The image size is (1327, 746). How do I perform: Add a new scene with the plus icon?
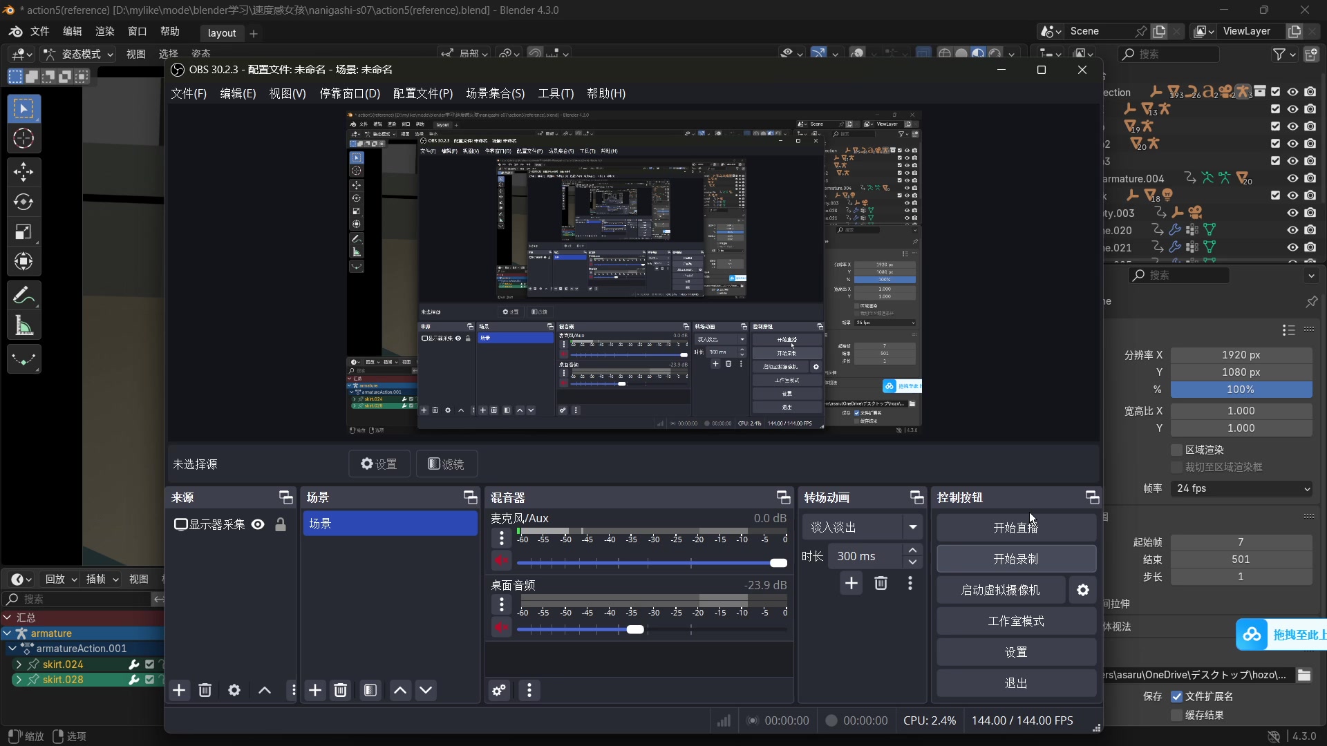[315, 690]
